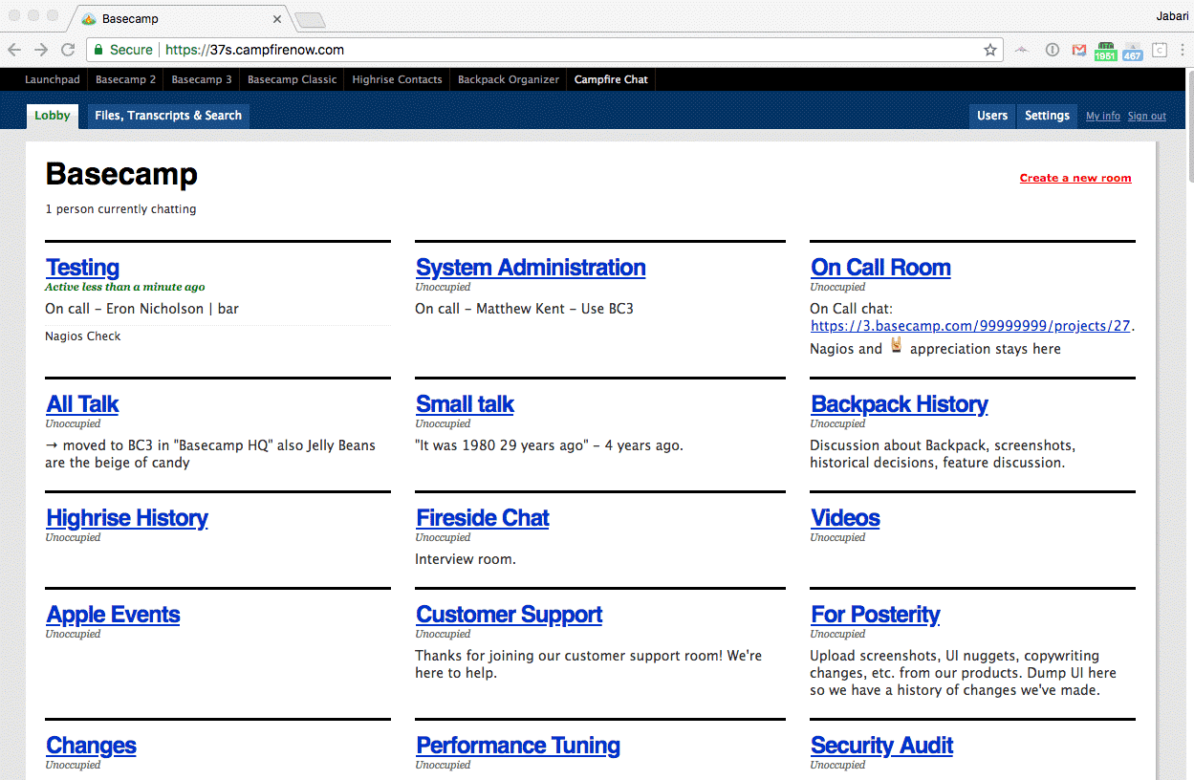Open Launchpad in the top bar

click(52, 79)
